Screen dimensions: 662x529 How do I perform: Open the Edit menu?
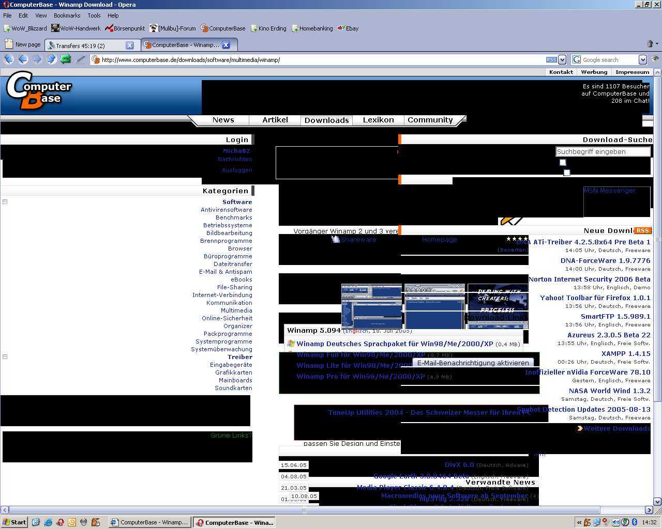tap(23, 15)
